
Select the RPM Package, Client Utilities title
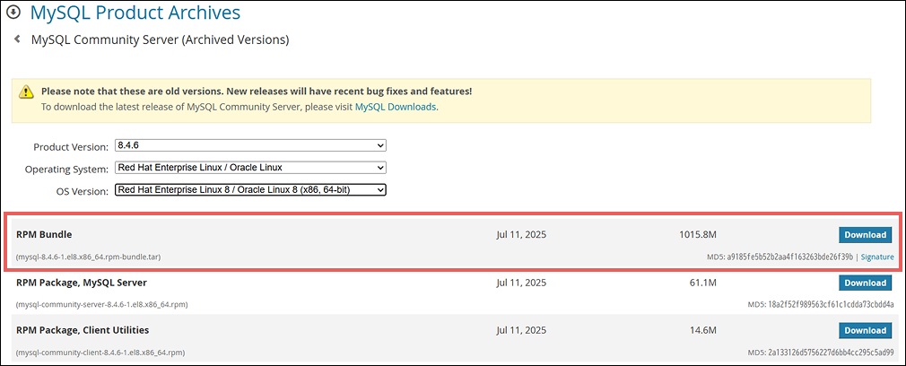(x=83, y=330)
